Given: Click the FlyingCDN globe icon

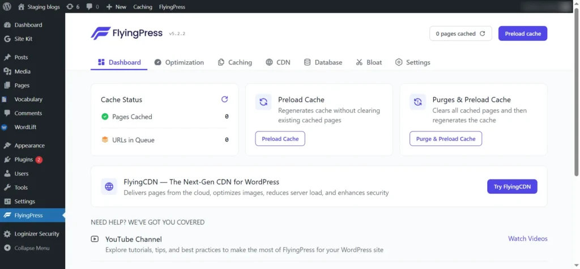Looking at the screenshot, I should 109,186.
